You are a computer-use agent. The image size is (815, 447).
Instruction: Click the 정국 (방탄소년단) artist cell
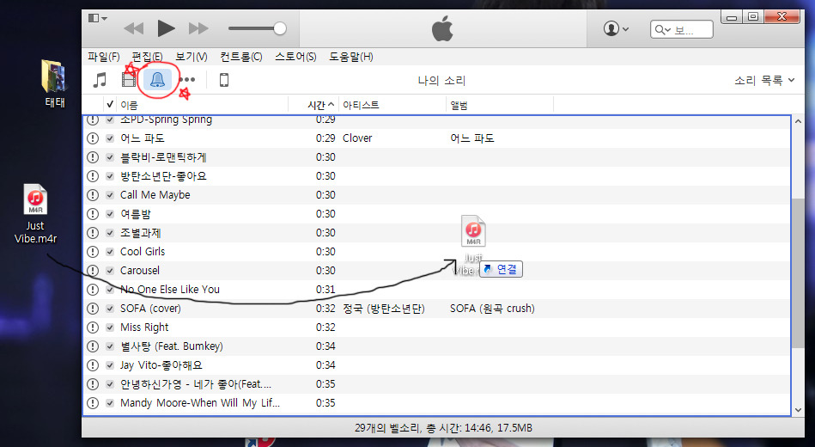tap(384, 309)
